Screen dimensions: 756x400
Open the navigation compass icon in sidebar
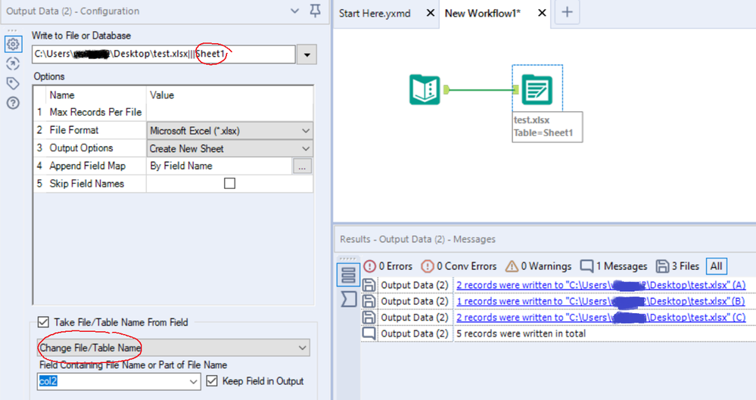click(x=13, y=64)
